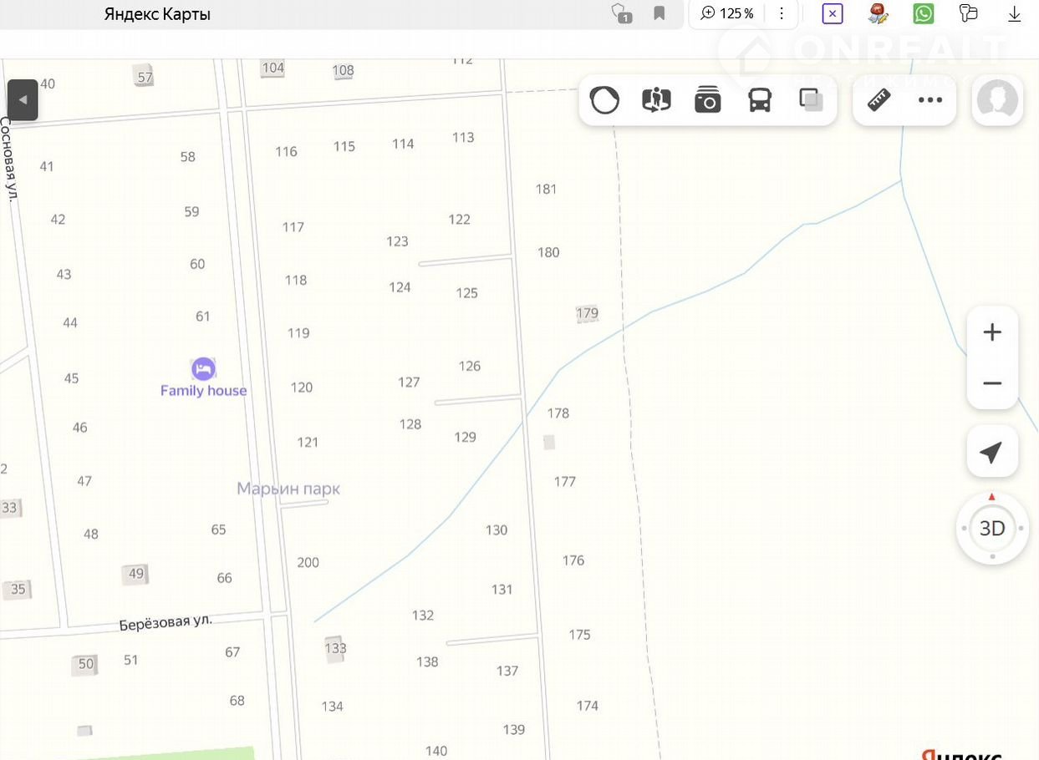
Task: Open street panoramas view
Action: pos(656,100)
